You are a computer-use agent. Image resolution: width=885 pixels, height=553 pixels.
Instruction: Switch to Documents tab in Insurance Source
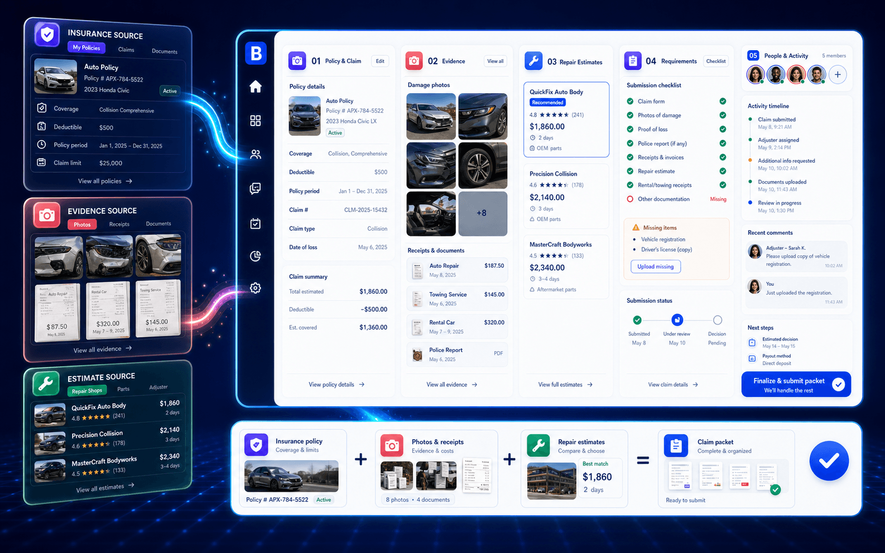pyautogui.click(x=165, y=51)
